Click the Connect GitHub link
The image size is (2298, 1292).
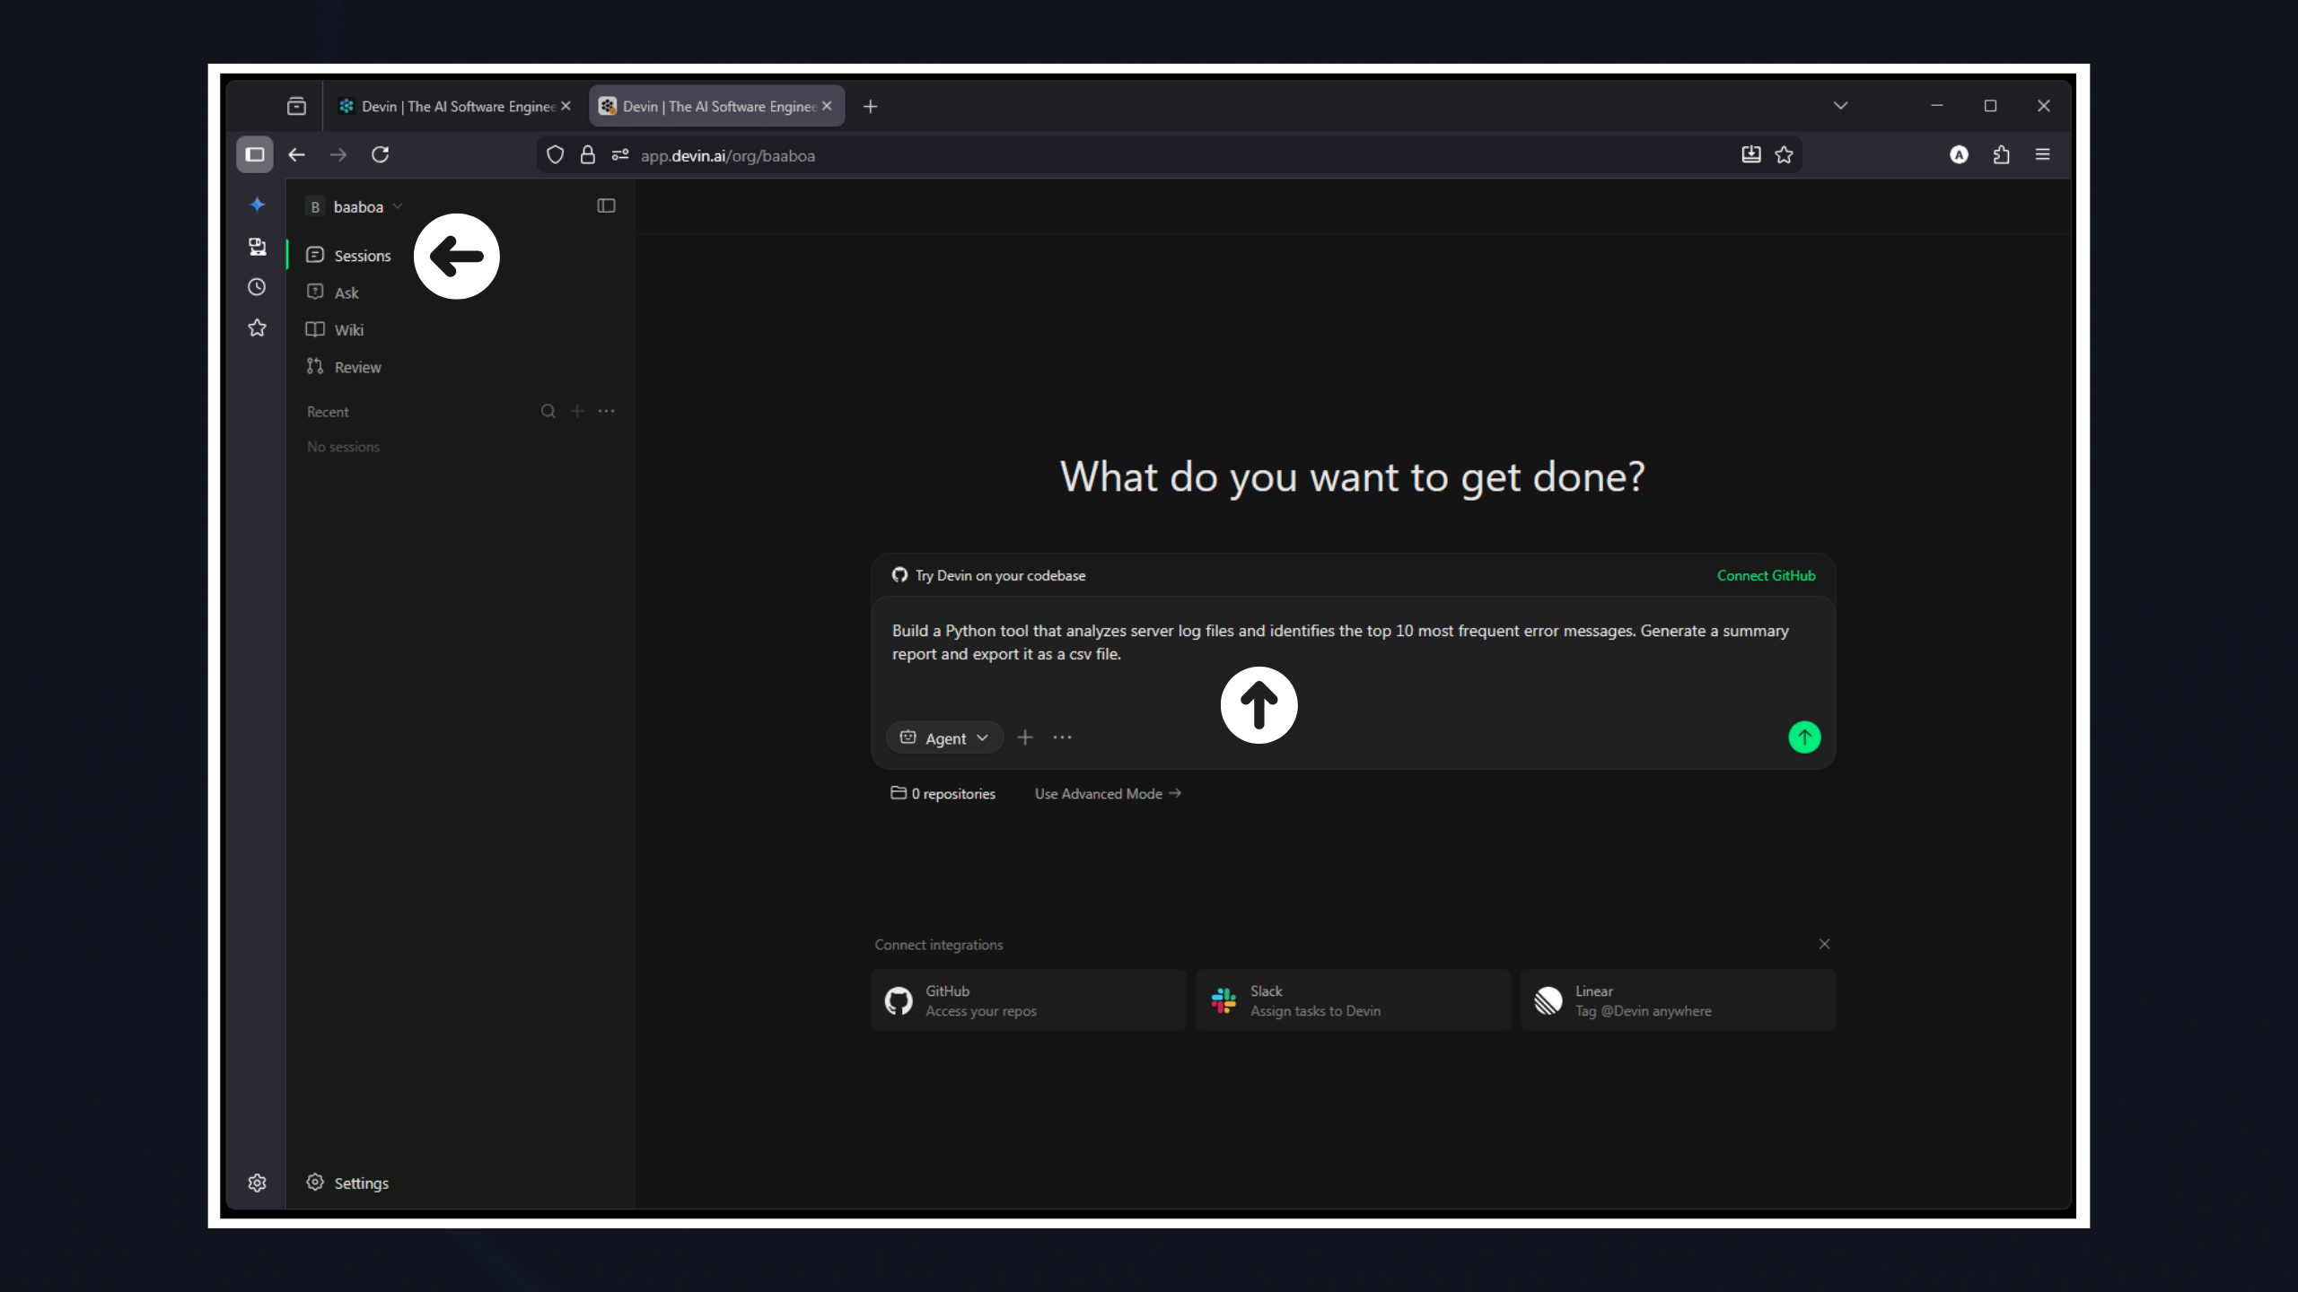tap(1766, 575)
